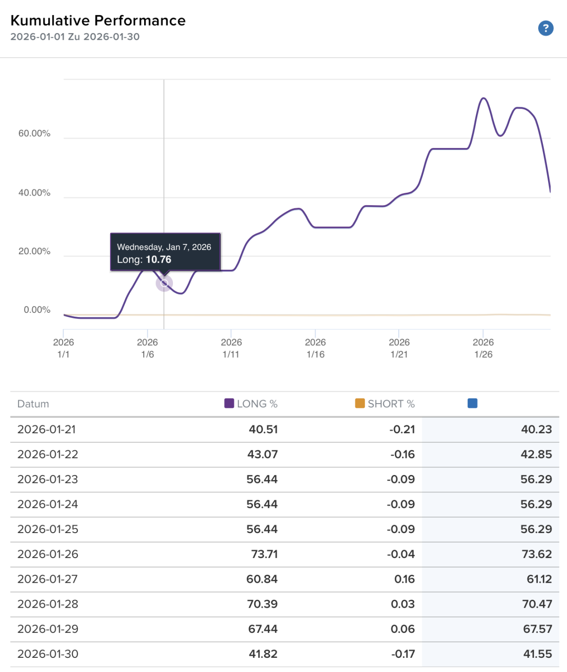Click the total value 67.57
This screenshot has height=672, width=567.
(x=537, y=629)
